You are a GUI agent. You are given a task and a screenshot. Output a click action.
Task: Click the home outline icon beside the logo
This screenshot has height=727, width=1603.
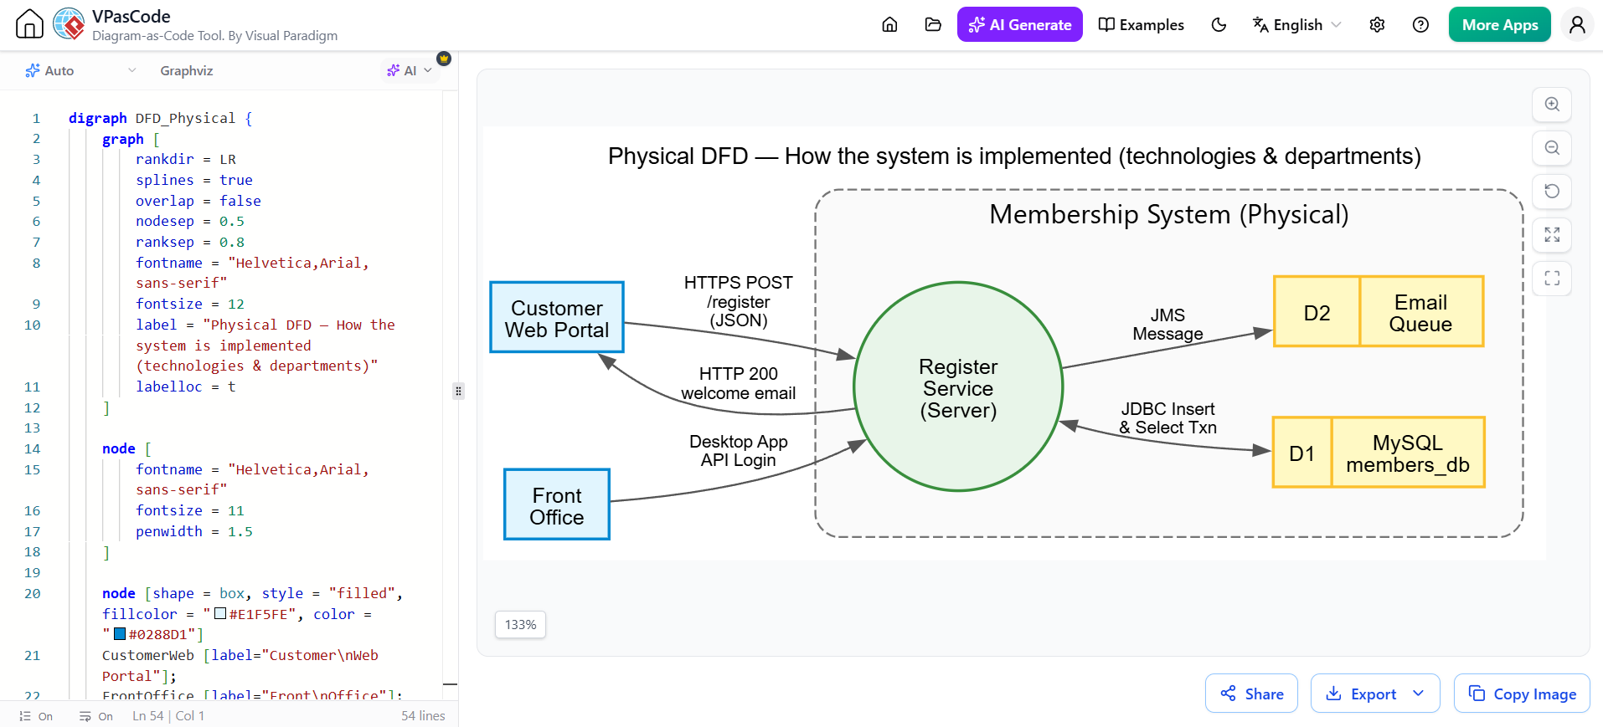pos(29,24)
